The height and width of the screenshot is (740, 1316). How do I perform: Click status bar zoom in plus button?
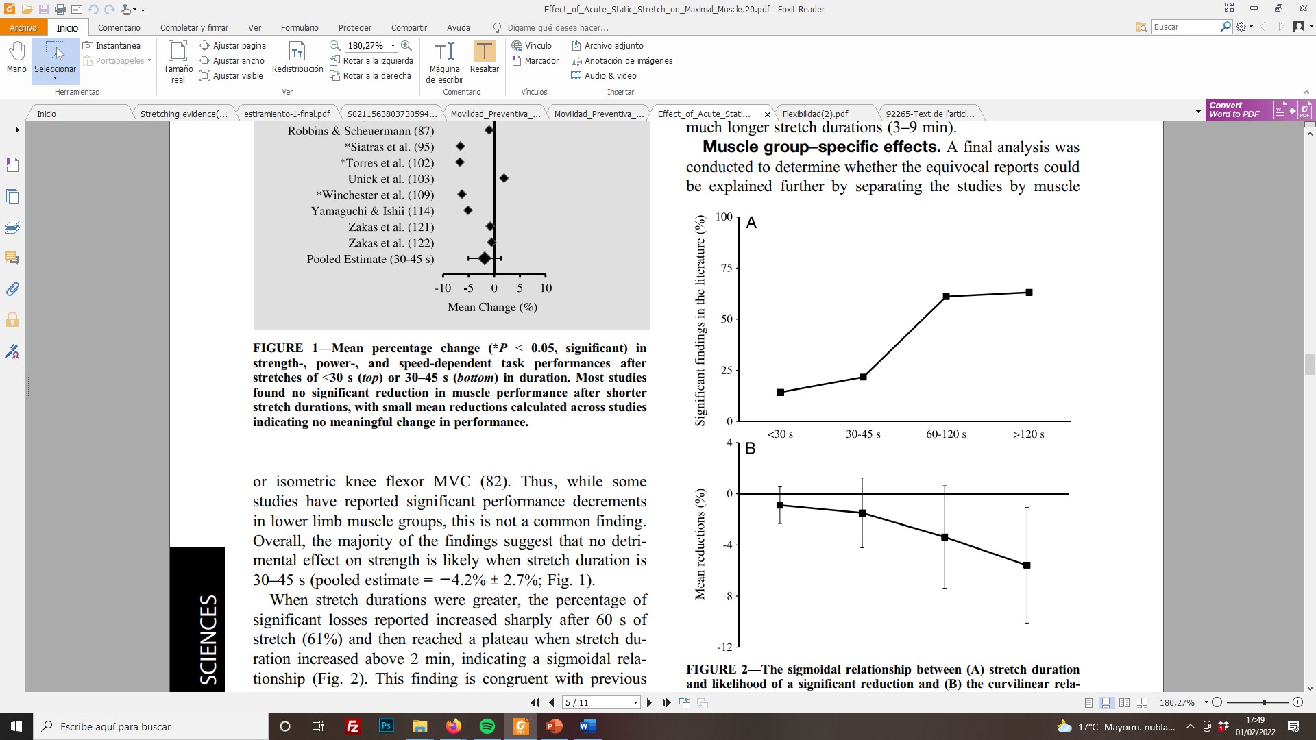[x=1297, y=702]
